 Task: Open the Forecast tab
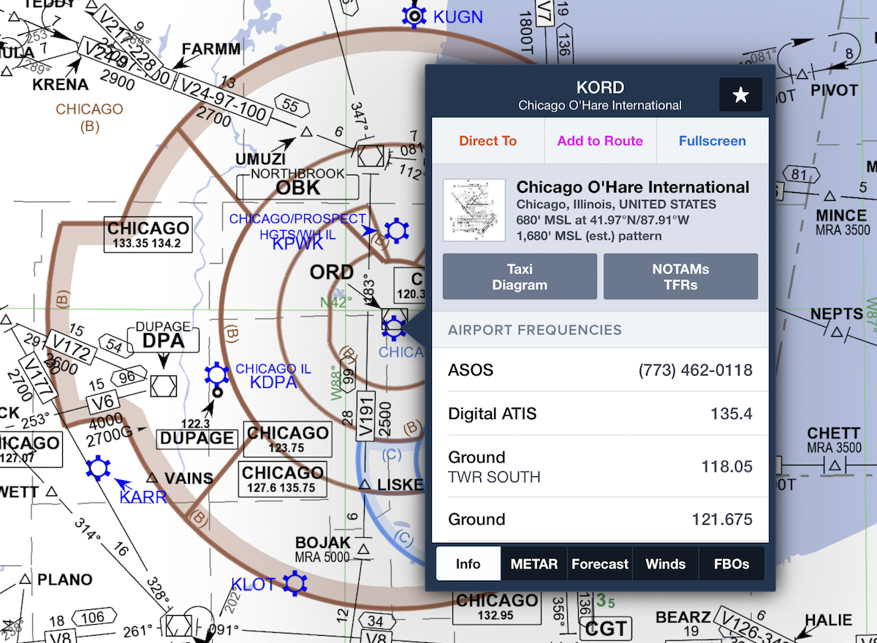[x=600, y=564]
